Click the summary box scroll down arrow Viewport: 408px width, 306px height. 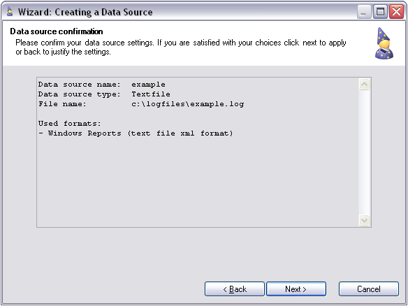pyautogui.click(x=364, y=220)
